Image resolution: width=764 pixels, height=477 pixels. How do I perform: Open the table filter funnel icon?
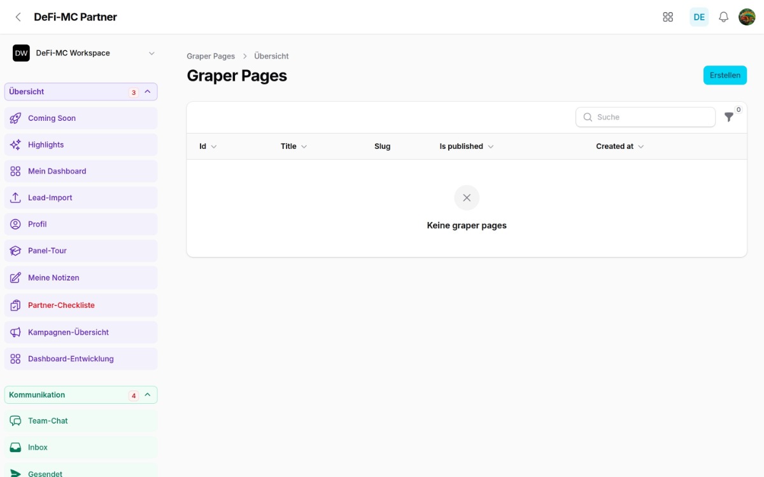pos(729,117)
